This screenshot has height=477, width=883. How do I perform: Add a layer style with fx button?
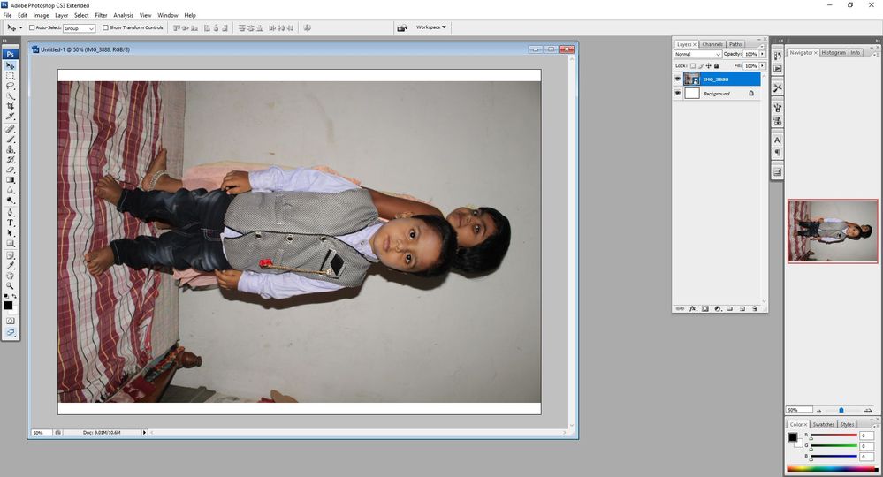693,309
